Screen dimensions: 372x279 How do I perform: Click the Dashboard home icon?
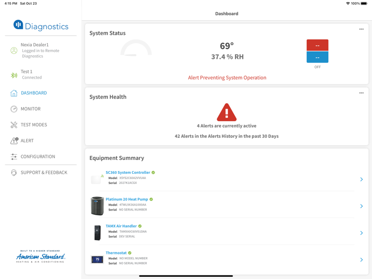pos(14,93)
